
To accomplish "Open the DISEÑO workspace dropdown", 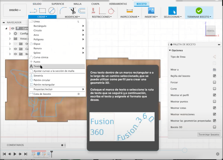I will pos(15,10).
